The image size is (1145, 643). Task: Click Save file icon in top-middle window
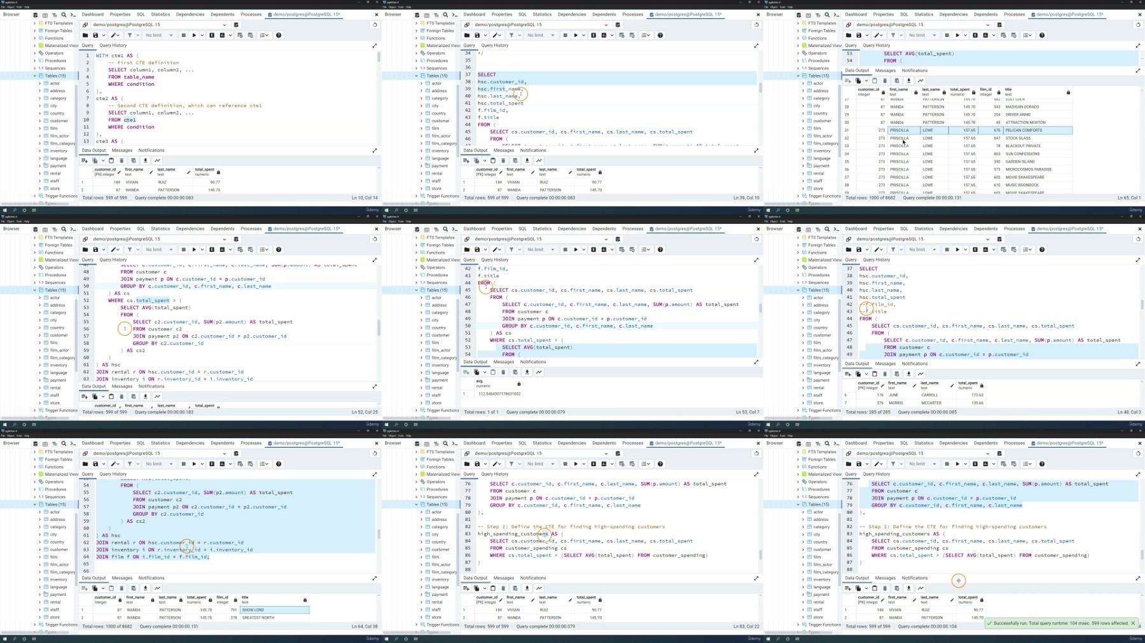477,35
